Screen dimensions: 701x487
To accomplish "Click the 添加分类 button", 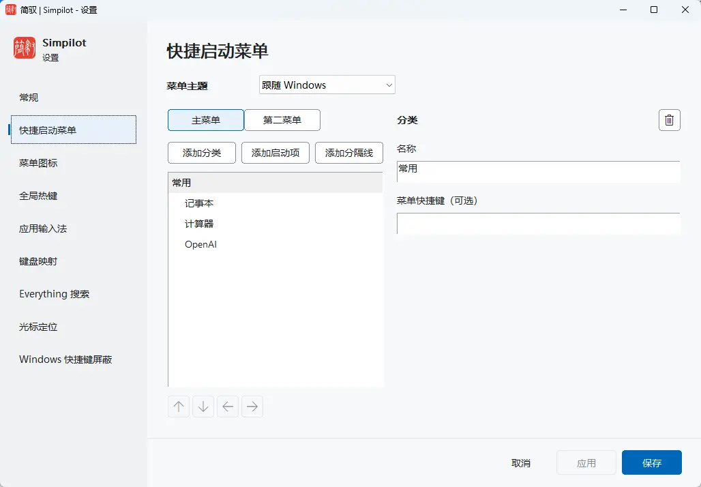I will click(x=202, y=153).
